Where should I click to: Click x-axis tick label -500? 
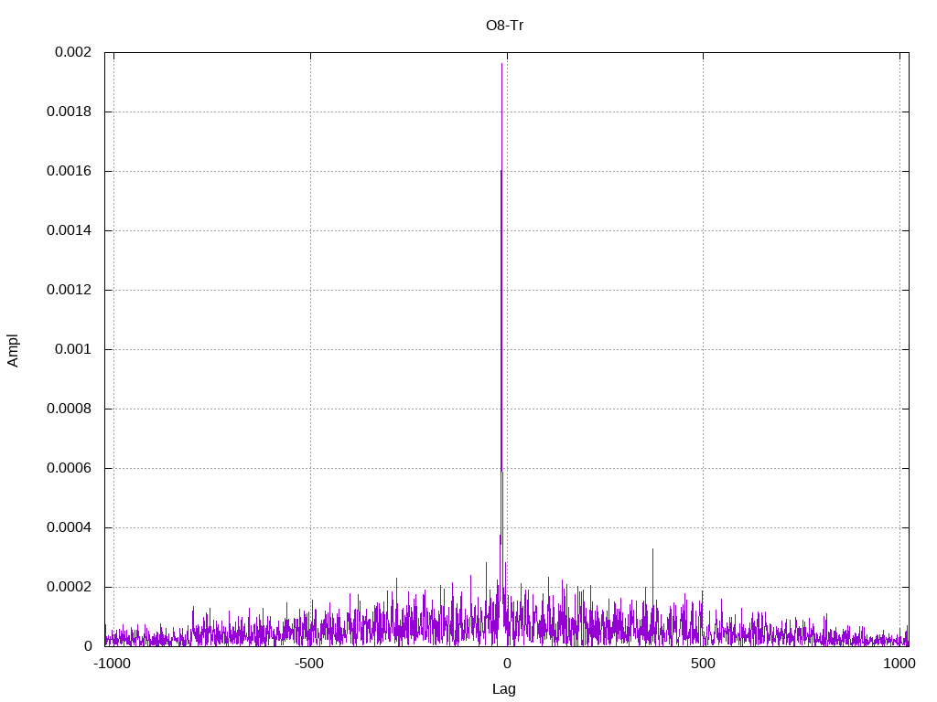[309, 664]
